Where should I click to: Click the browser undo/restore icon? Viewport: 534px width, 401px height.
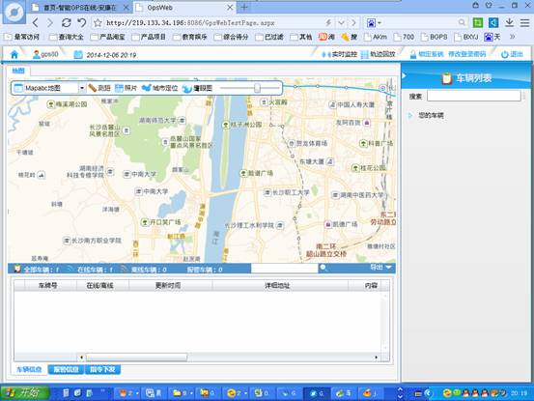click(82, 23)
